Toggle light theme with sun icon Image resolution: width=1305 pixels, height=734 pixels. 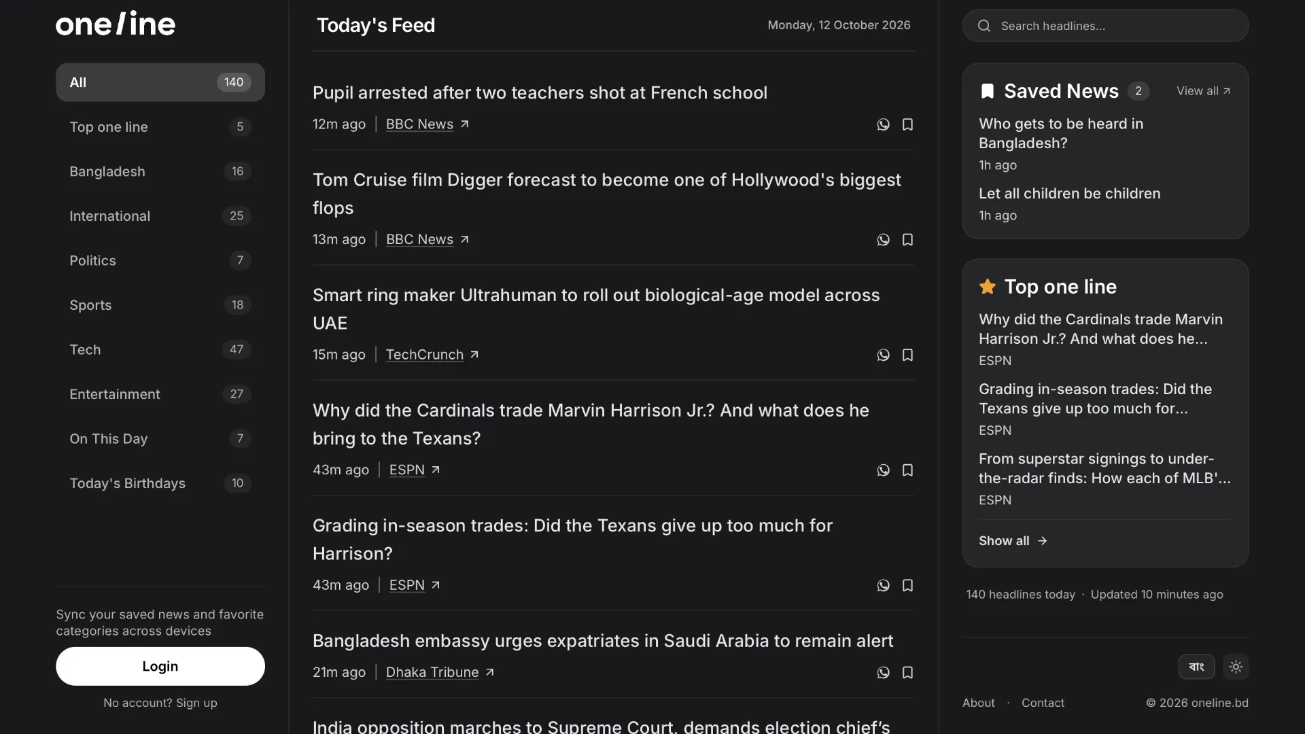pos(1236,667)
